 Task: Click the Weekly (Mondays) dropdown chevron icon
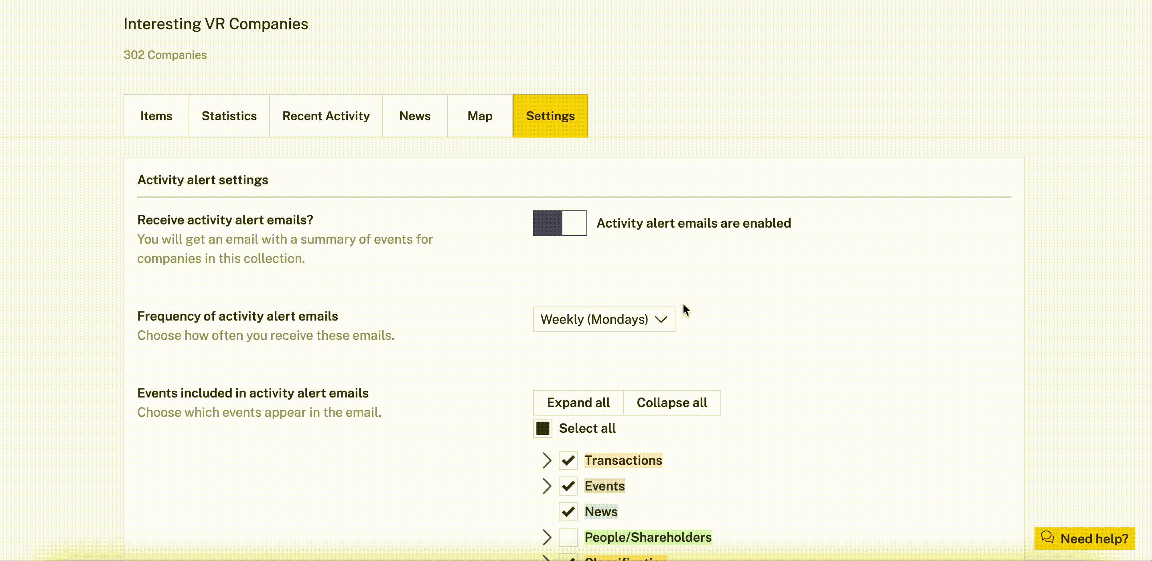click(661, 319)
